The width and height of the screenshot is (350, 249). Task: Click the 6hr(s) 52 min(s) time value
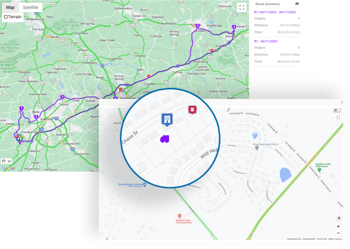click(288, 32)
